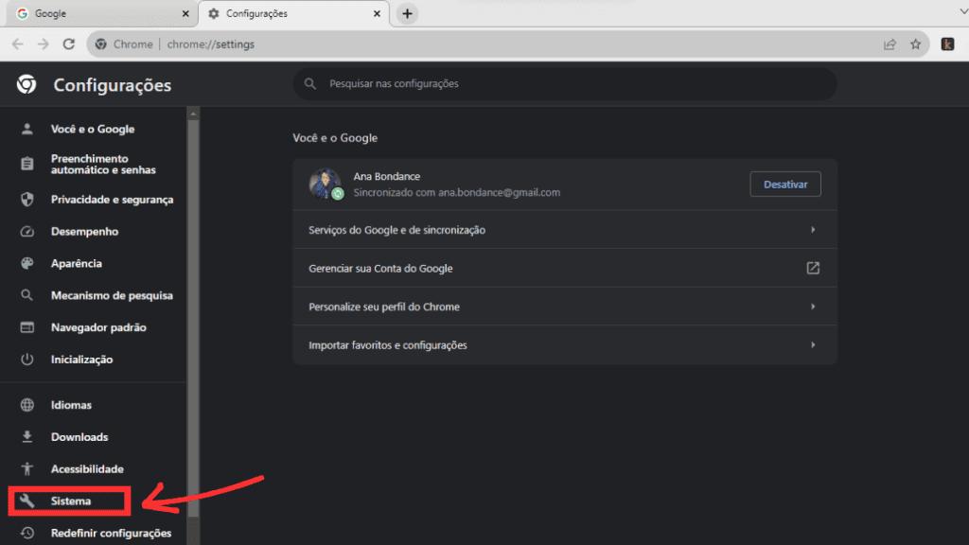
Task: Click the Mecanismo de pesquisa magnifier icon
Action: pos(28,295)
